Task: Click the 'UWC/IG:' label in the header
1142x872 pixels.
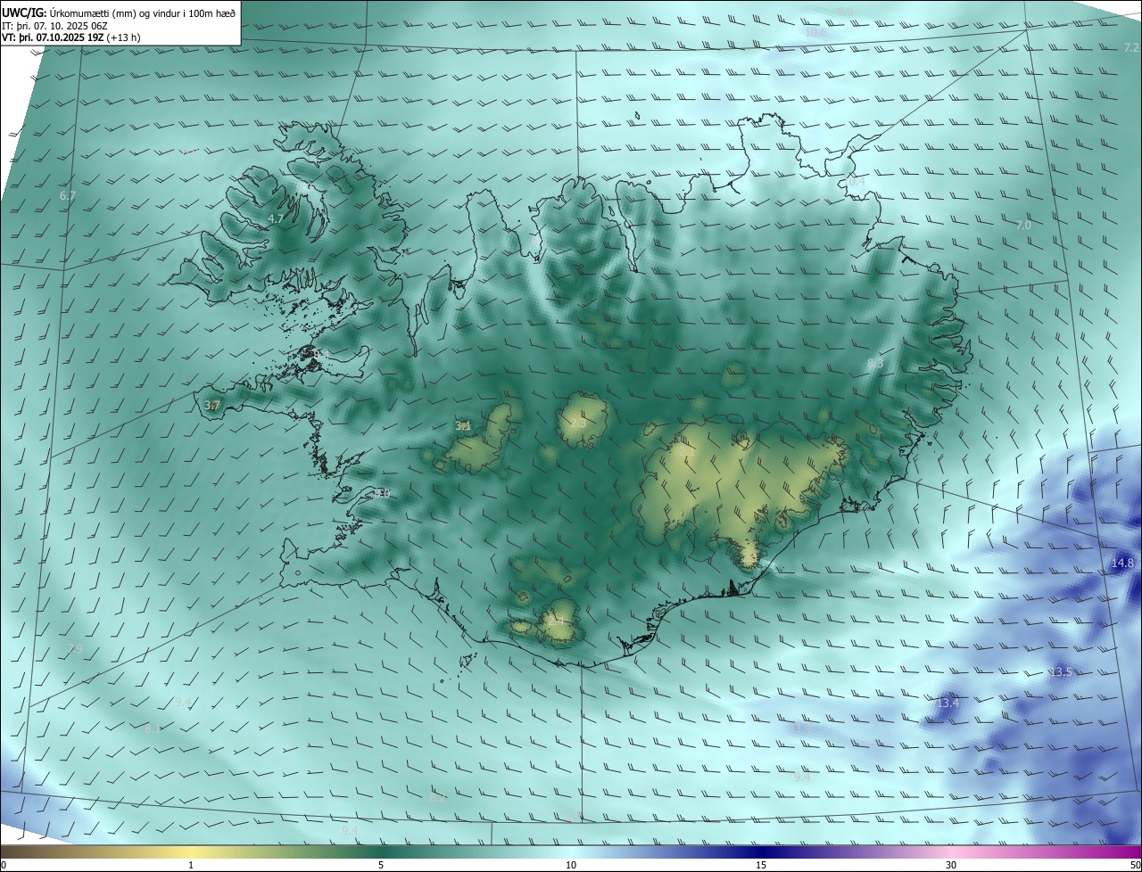Action: pos(24,12)
